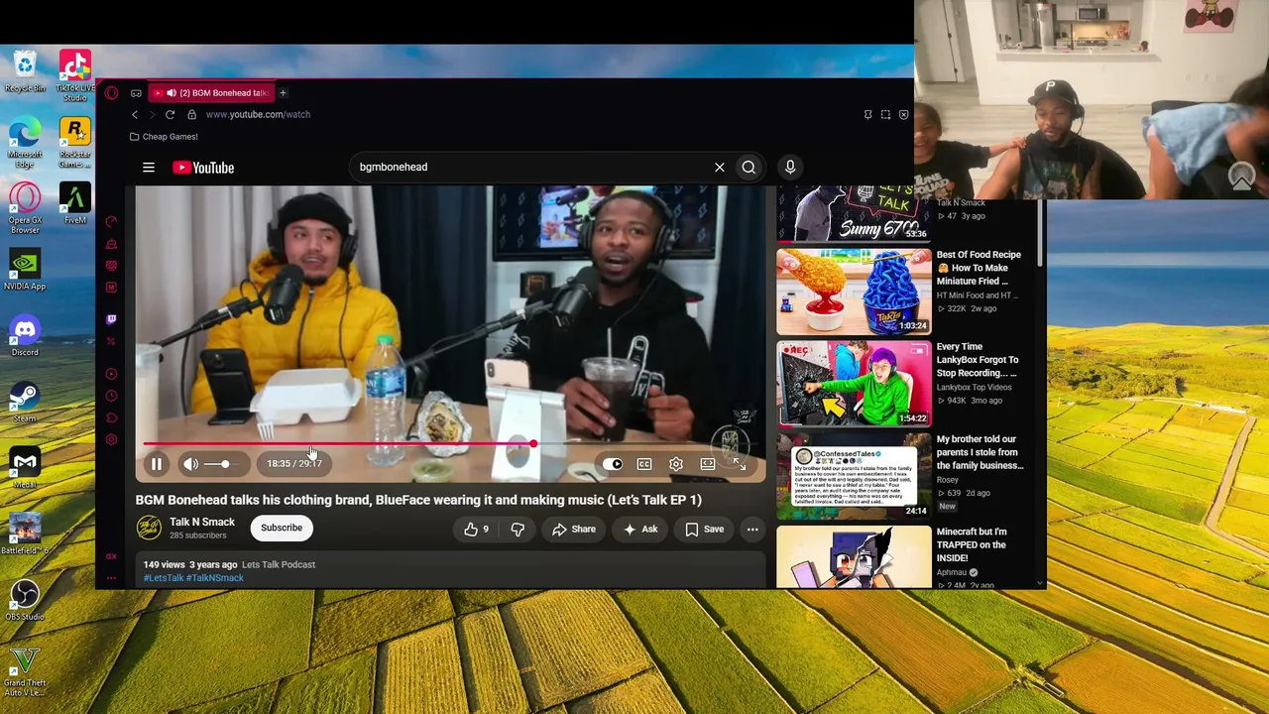
Task: Open the History clock icon in Opera sidebar
Action: pyautogui.click(x=111, y=396)
